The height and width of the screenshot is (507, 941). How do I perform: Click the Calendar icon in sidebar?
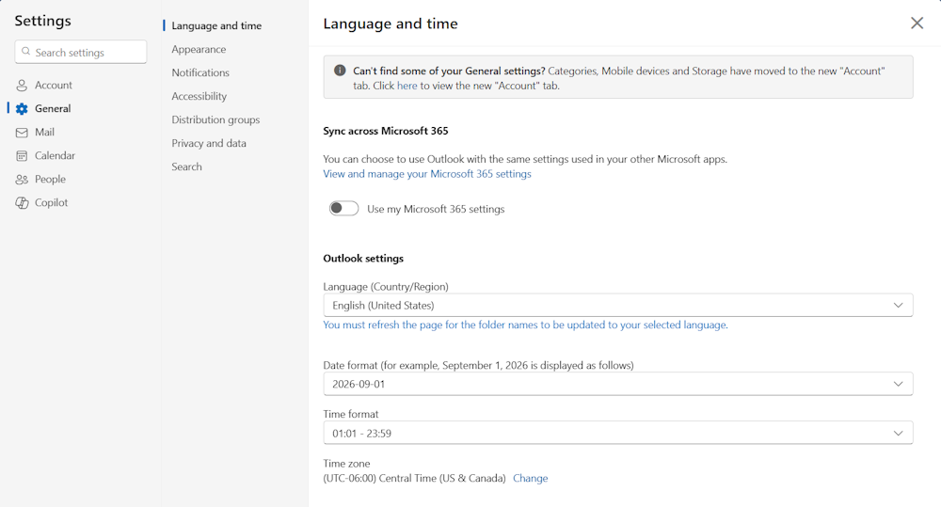[x=22, y=156]
